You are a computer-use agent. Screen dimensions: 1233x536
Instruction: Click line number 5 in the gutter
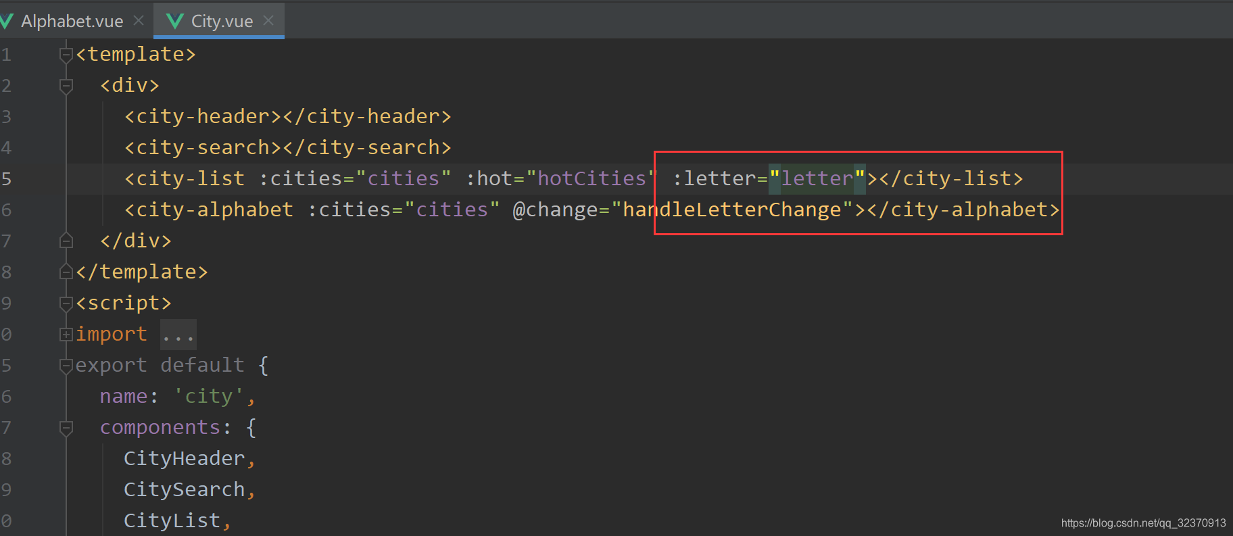coord(6,178)
